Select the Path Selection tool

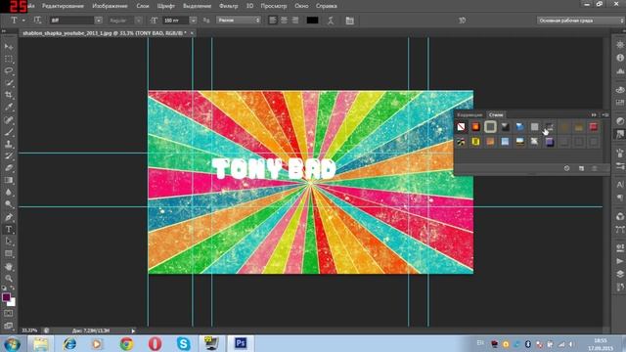point(9,242)
